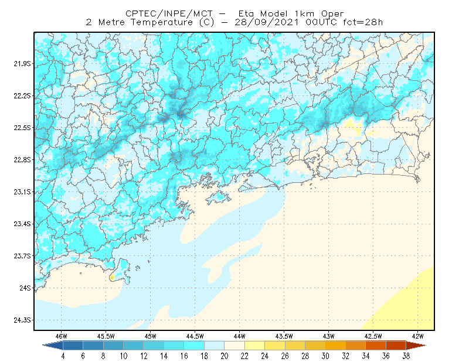The height and width of the screenshot is (362, 469).
Task: Click the 20 to 22 cream color swatch
Action: tap(235, 346)
